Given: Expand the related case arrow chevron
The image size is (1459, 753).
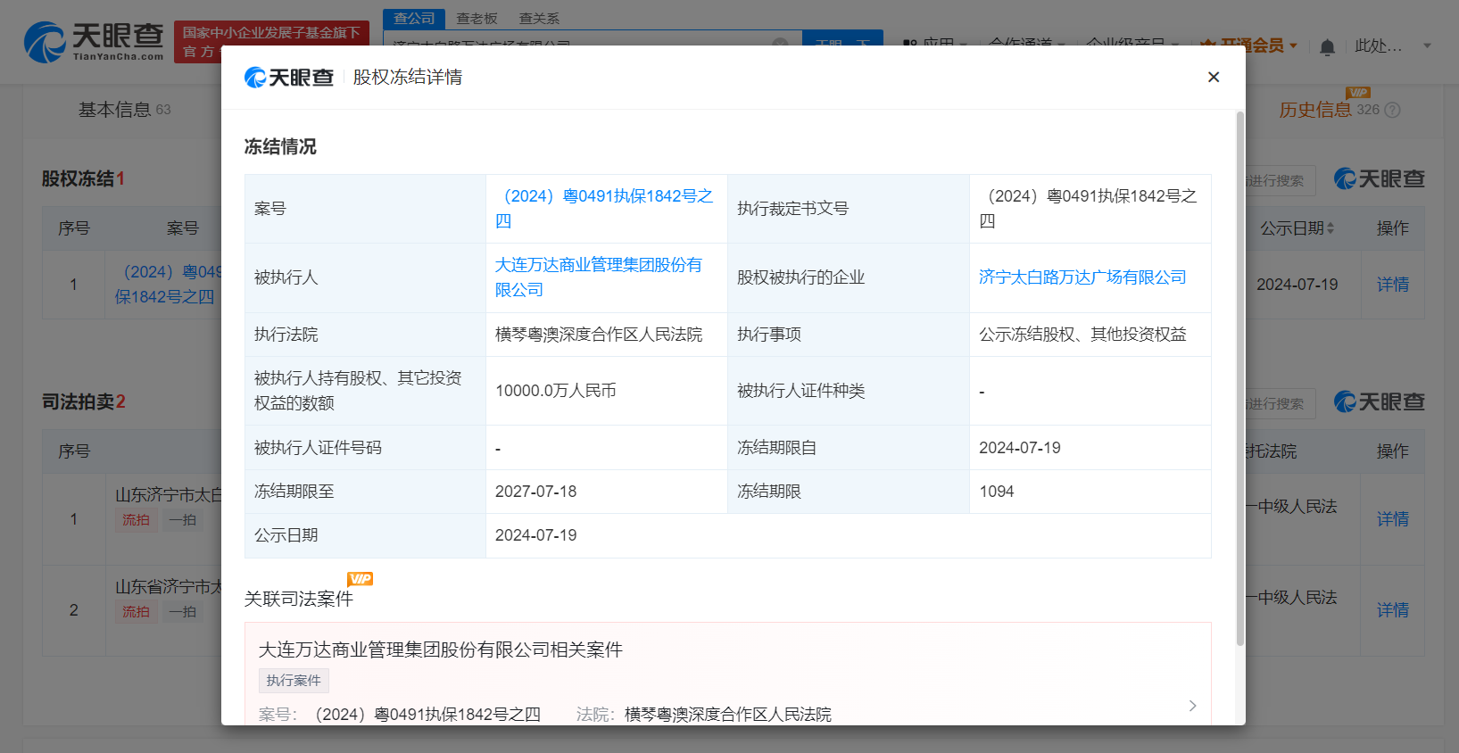Looking at the screenshot, I should click(x=1192, y=706).
